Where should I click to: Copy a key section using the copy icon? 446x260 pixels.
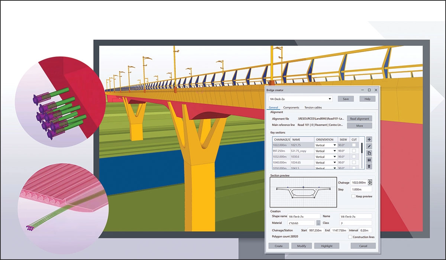(369, 153)
